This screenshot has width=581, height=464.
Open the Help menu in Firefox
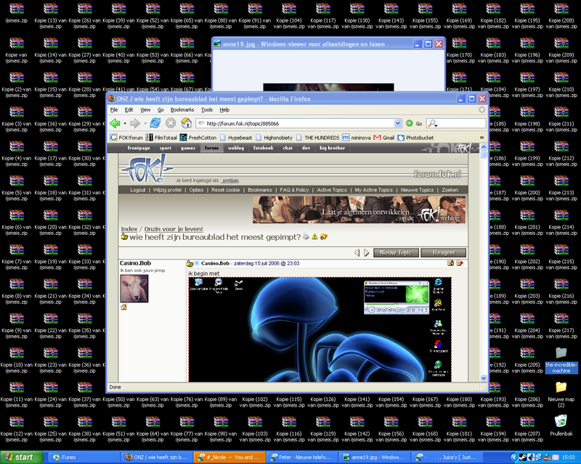click(x=224, y=110)
